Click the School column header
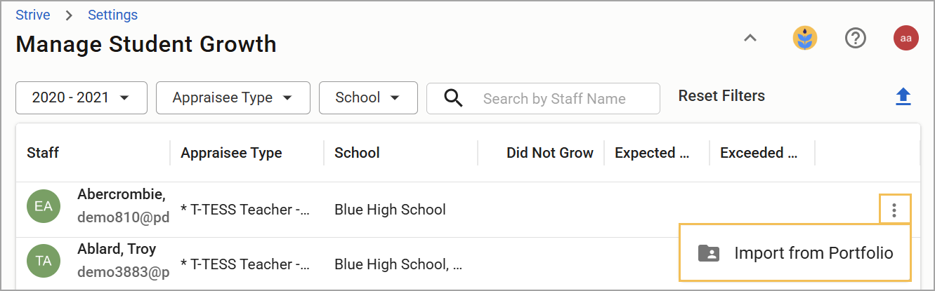This screenshot has height=291, width=935. (357, 153)
